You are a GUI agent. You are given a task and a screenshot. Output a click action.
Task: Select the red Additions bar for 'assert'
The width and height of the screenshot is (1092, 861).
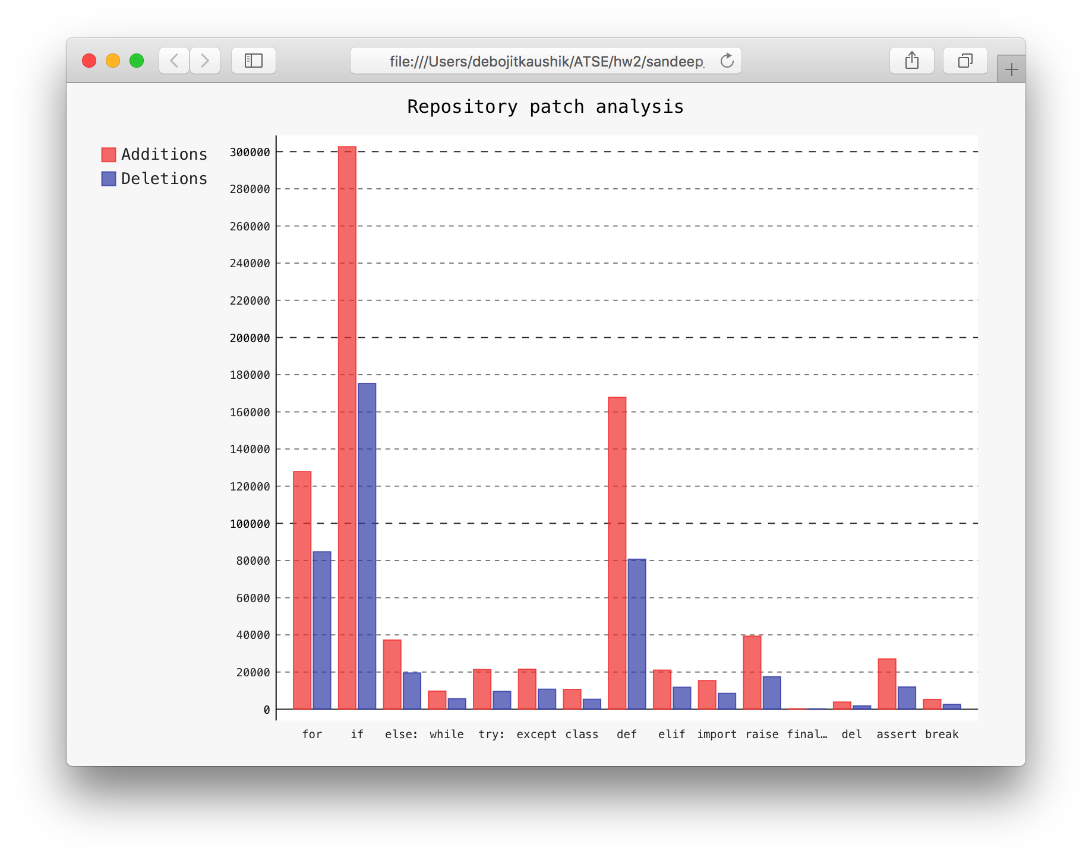887,684
